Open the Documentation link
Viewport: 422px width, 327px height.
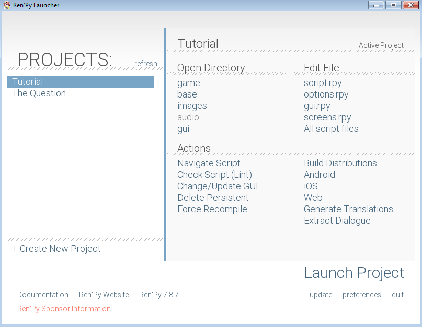coord(43,295)
